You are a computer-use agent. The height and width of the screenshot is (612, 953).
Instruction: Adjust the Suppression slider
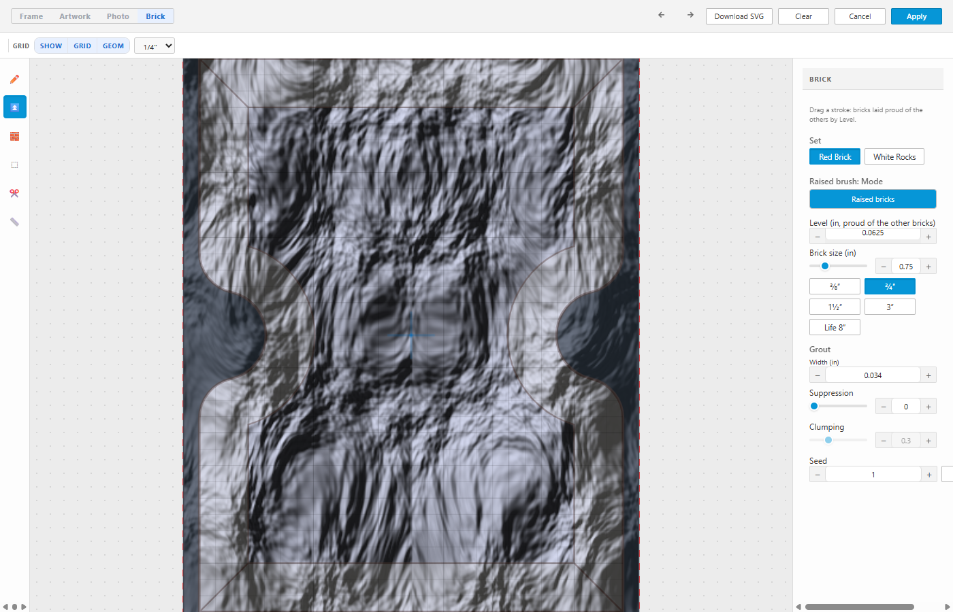pyautogui.click(x=838, y=406)
